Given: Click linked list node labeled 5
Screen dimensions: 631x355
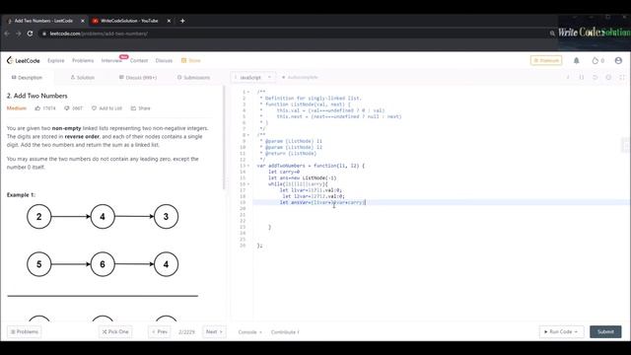Looking at the screenshot, I should [39, 264].
